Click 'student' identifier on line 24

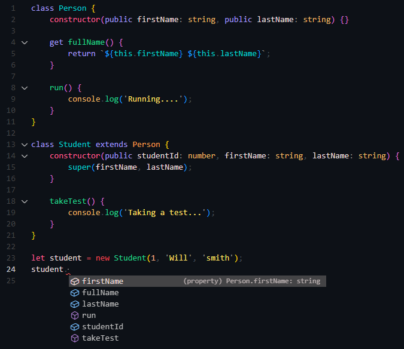pos(47,270)
